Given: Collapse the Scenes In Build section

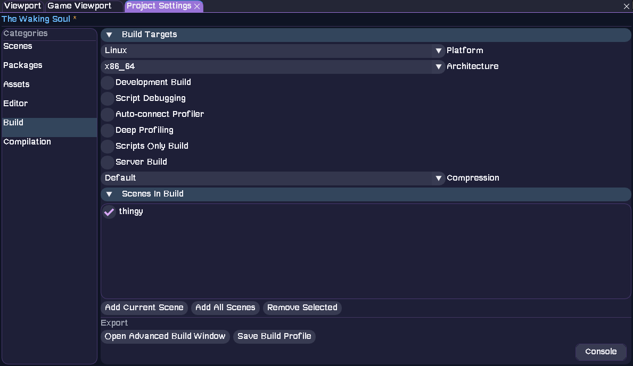Looking at the screenshot, I should pos(109,194).
